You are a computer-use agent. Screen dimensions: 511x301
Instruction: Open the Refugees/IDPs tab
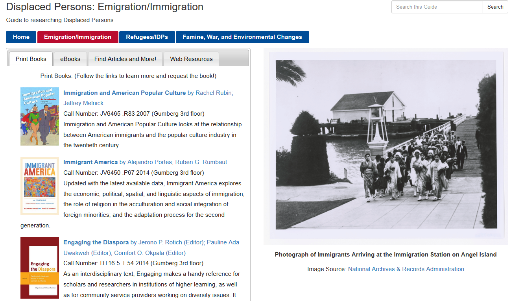point(147,37)
